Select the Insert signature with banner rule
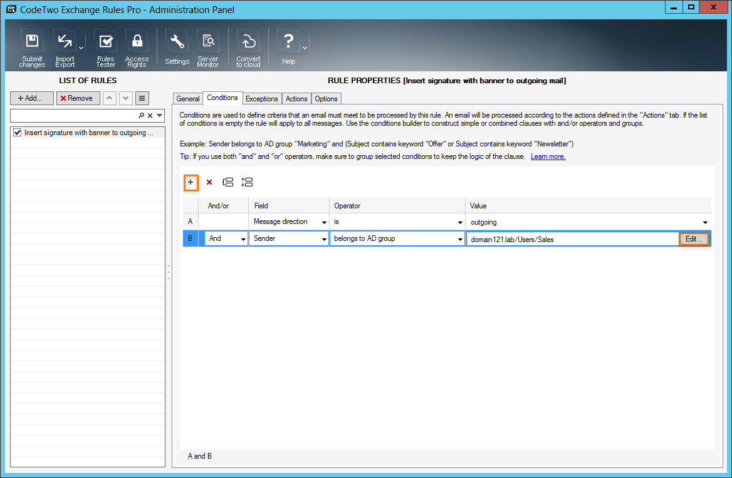 click(89, 133)
